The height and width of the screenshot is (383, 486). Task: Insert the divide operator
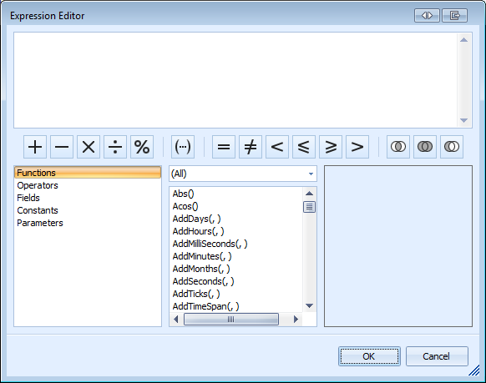click(x=115, y=147)
